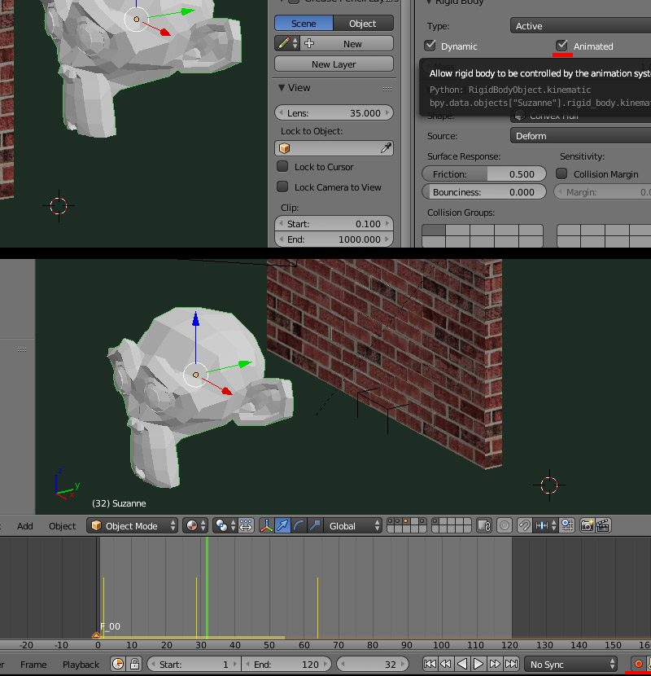Click the timeline End frame field
The width and height of the screenshot is (651, 676).
(x=286, y=664)
